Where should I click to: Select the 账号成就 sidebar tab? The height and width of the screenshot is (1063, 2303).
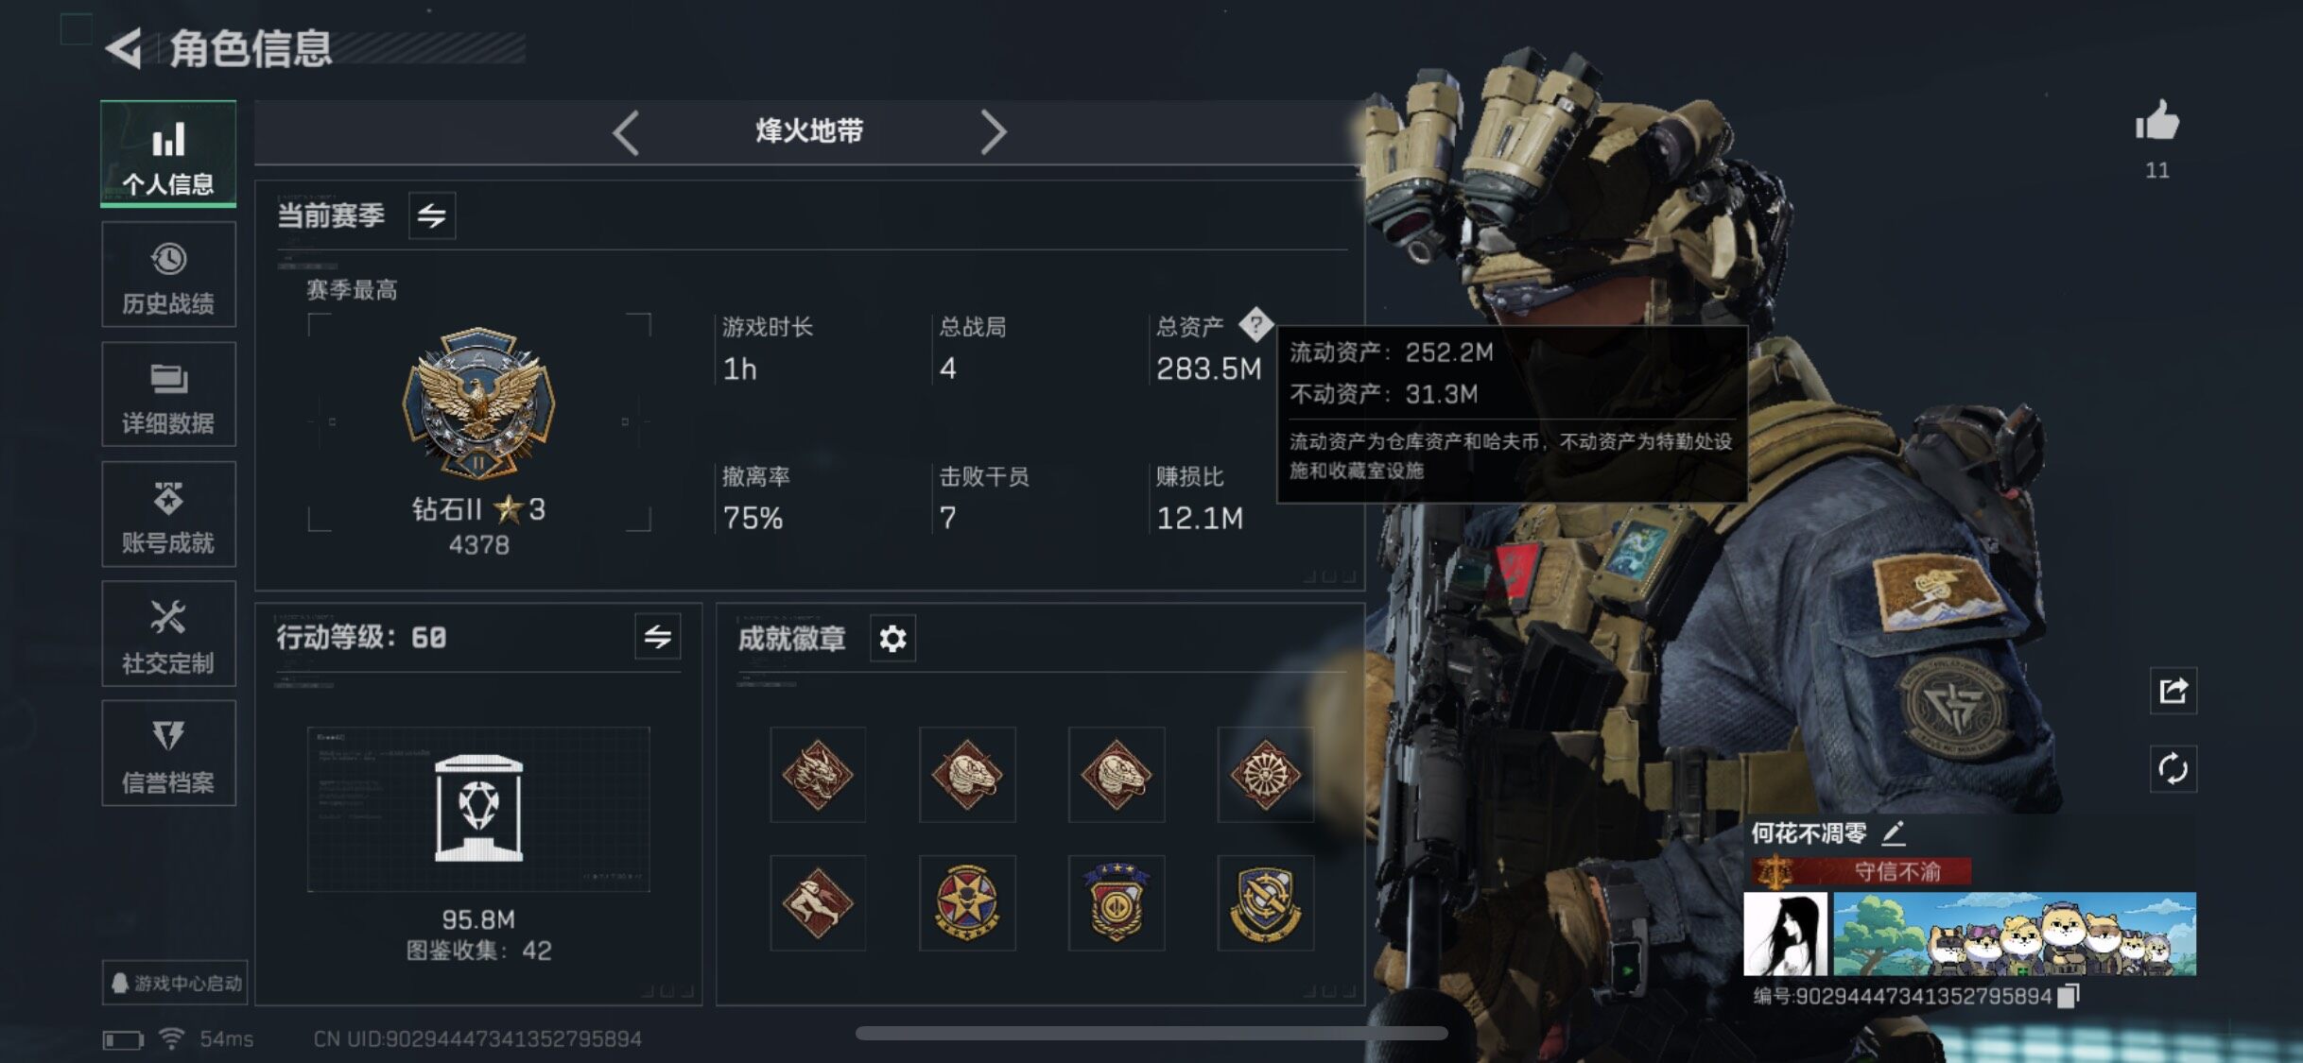[168, 514]
